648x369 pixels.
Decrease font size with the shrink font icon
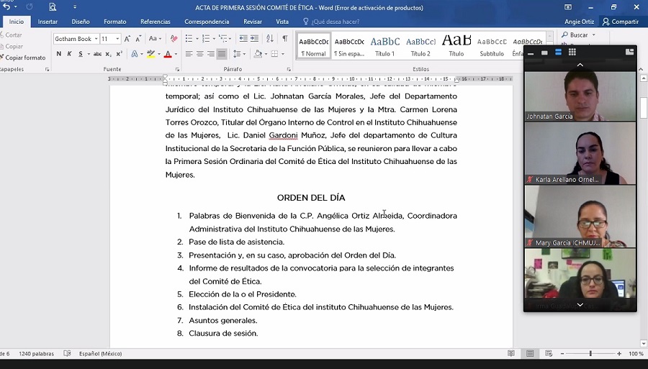[138, 39]
